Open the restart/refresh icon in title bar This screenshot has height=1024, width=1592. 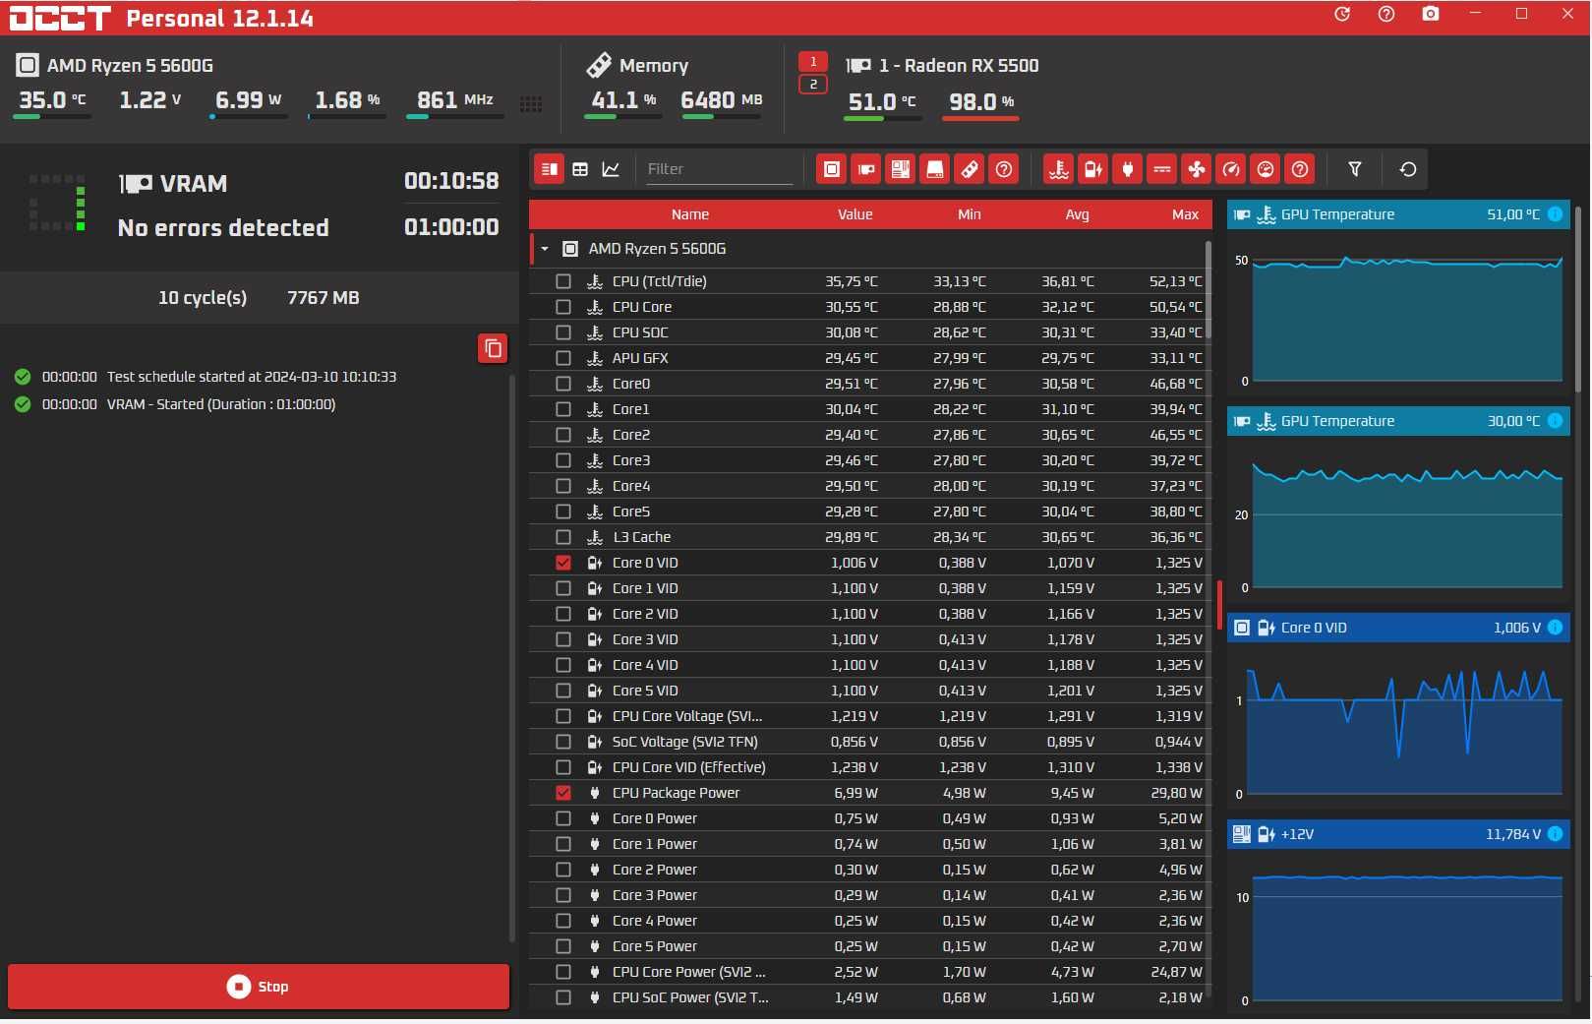pyautogui.click(x=1342, y=14)
